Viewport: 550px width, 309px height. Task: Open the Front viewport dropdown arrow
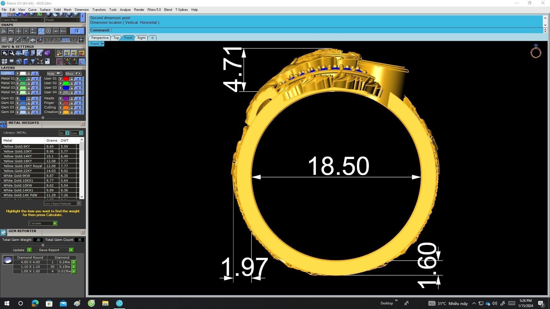point(103,44)
